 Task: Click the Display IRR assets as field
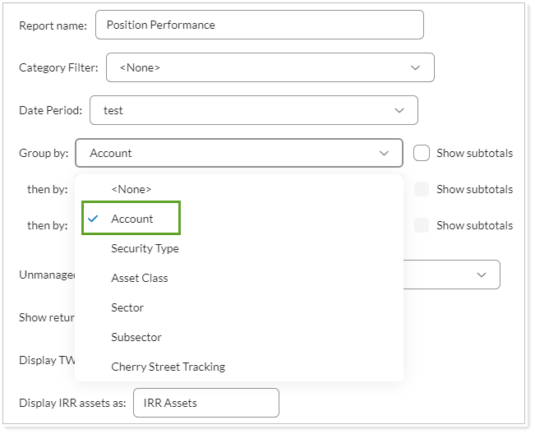tap(205, 403)
